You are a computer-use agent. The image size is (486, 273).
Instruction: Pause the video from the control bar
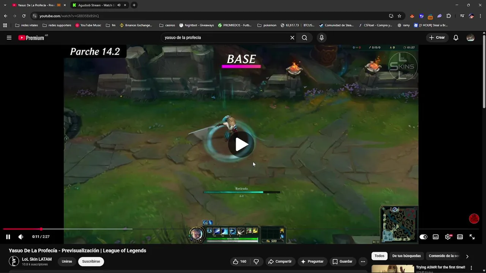click(8, 237)
